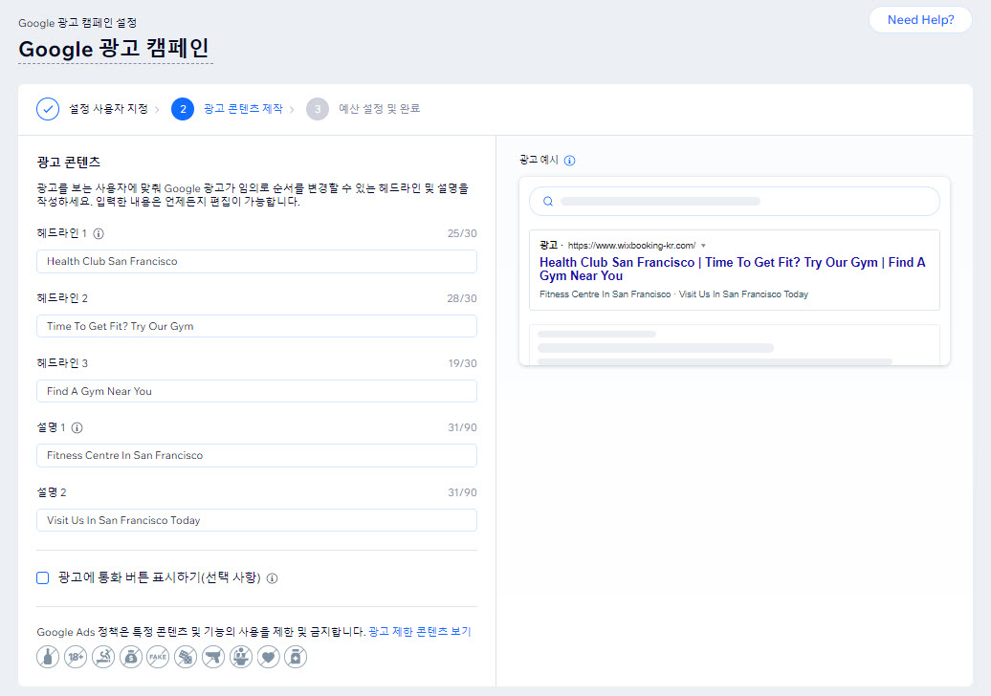
Task: Go to 설정 사용자 지정 step
Action: 108,109
